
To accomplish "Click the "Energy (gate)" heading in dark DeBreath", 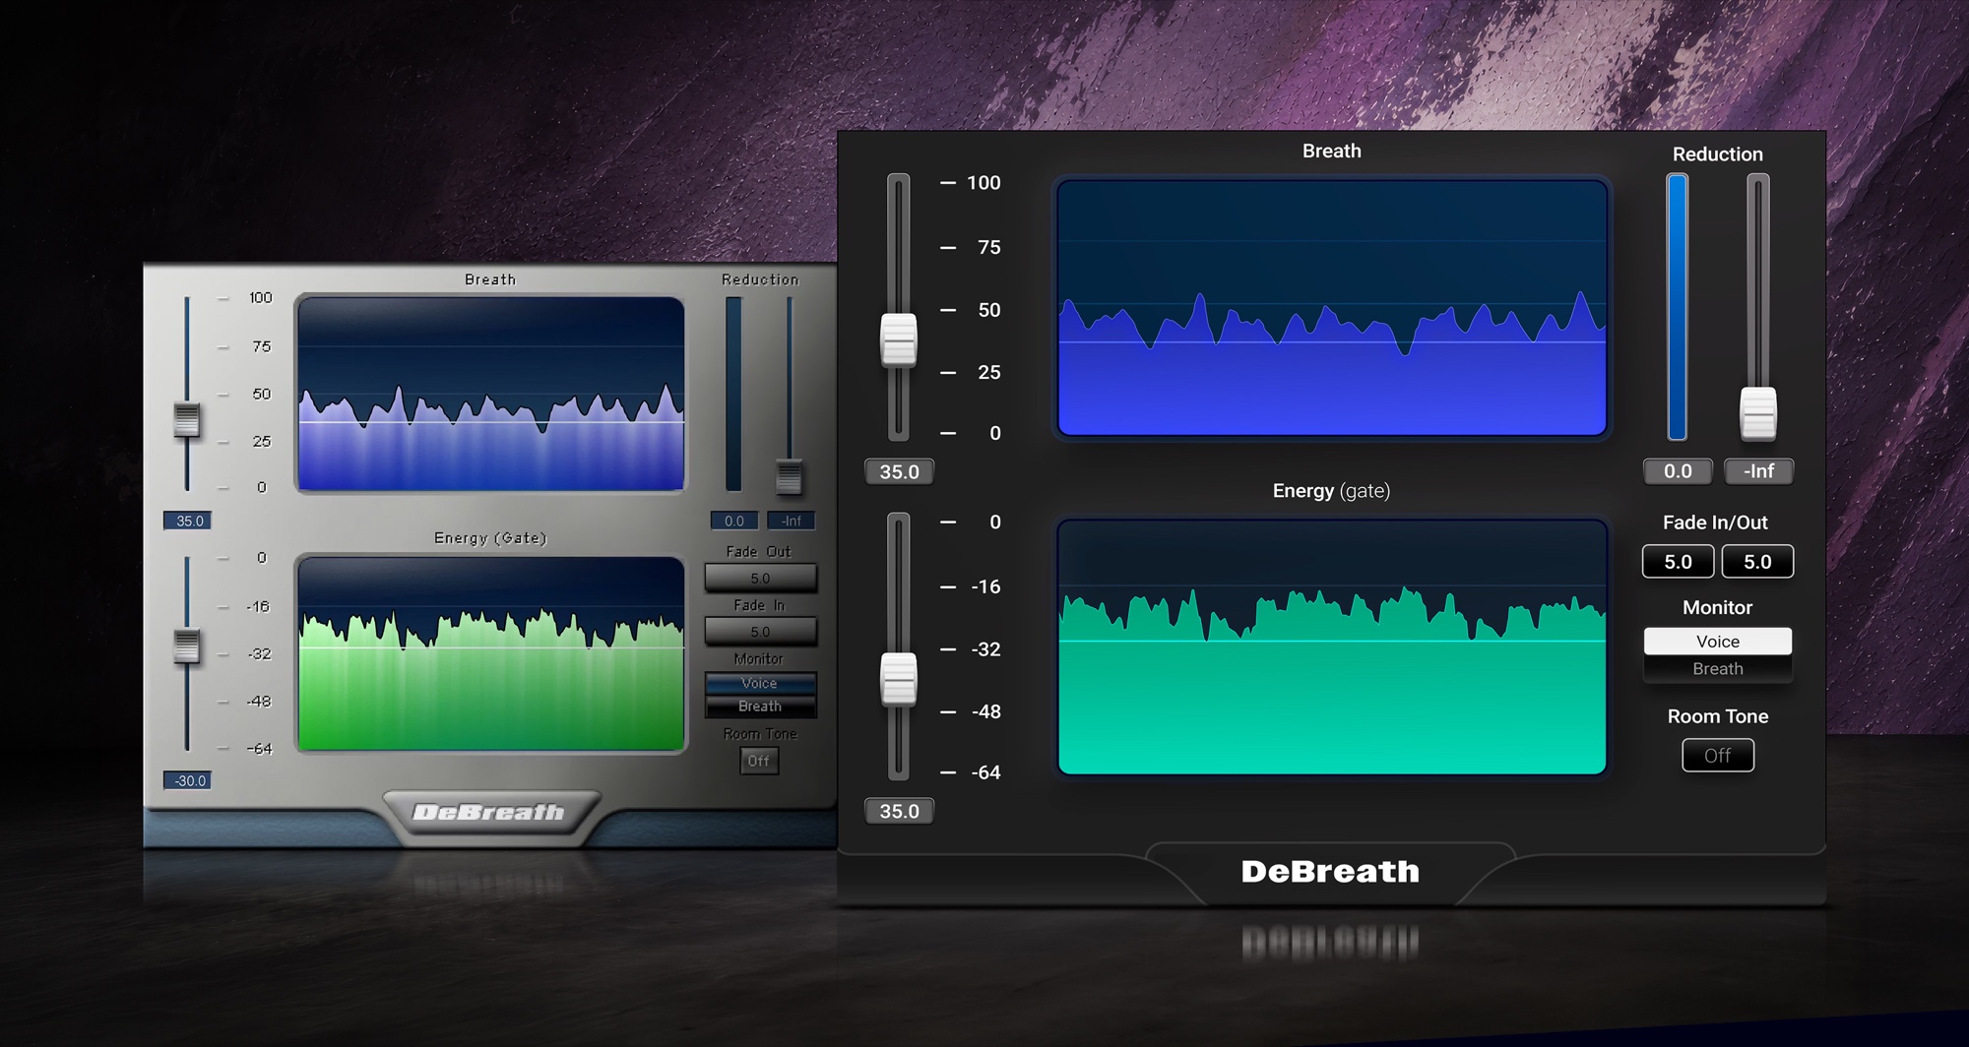I will click(x=1332, y=491).
